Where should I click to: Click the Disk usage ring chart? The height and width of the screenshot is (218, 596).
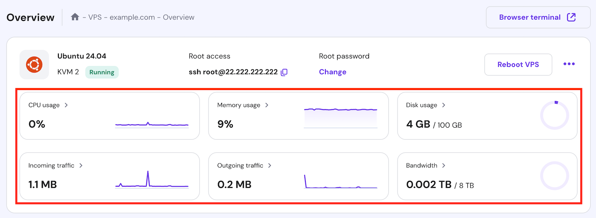coord(554,116)
